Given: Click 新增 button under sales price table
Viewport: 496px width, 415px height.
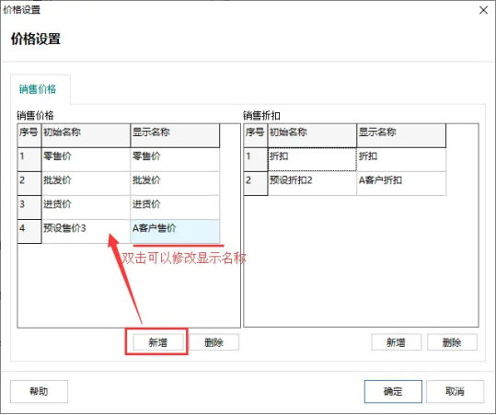Looking at the screenshot, I should [158, 342].
